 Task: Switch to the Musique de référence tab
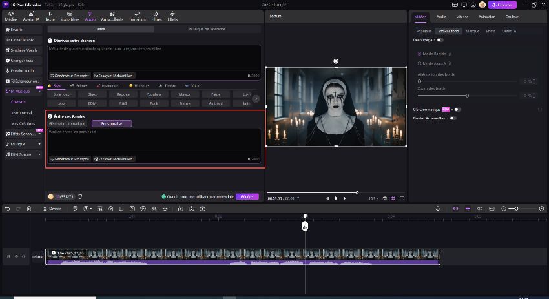pyautogui.click(x=207, y=29)
